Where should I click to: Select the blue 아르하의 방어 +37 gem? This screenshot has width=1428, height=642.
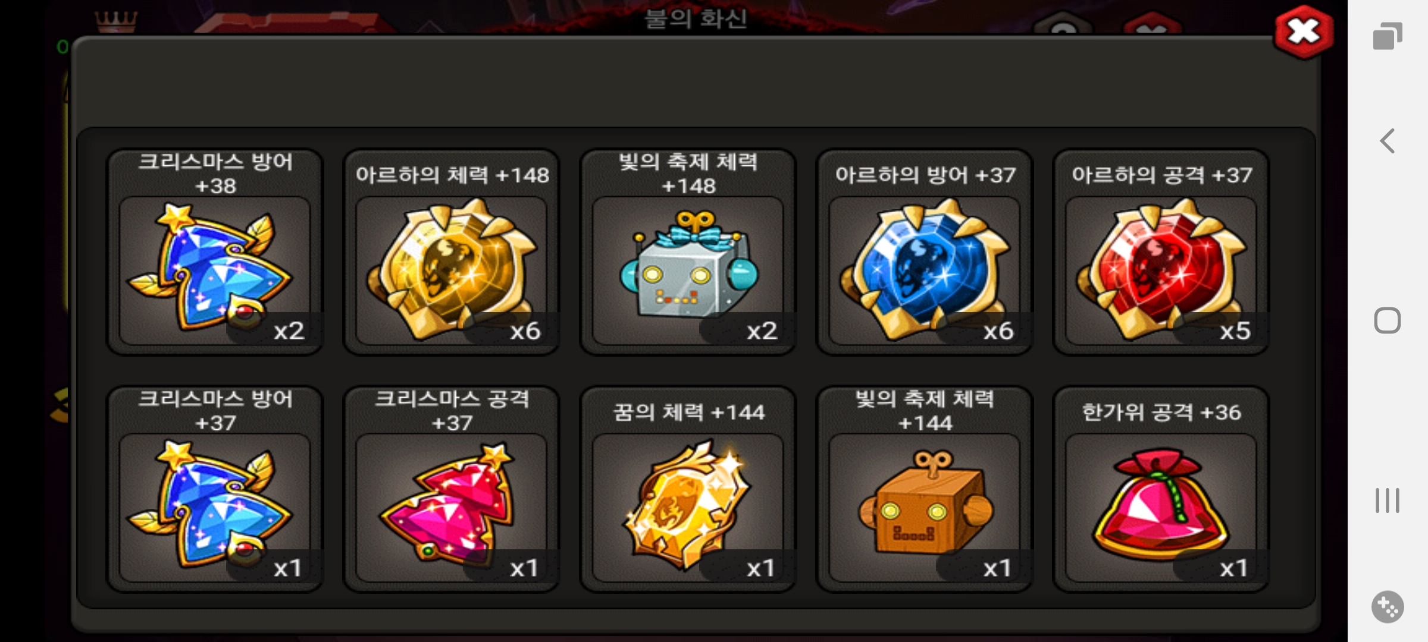925,252
